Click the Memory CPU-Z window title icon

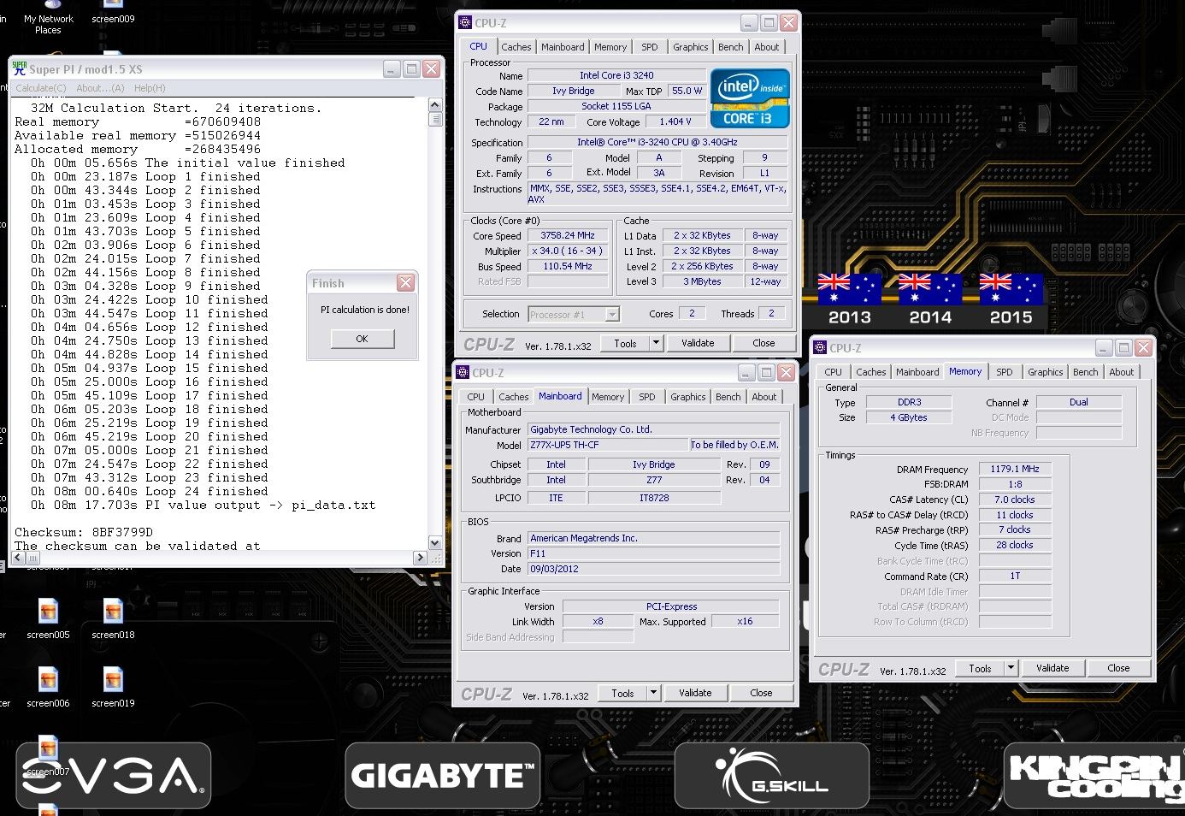tap(820, 348)
